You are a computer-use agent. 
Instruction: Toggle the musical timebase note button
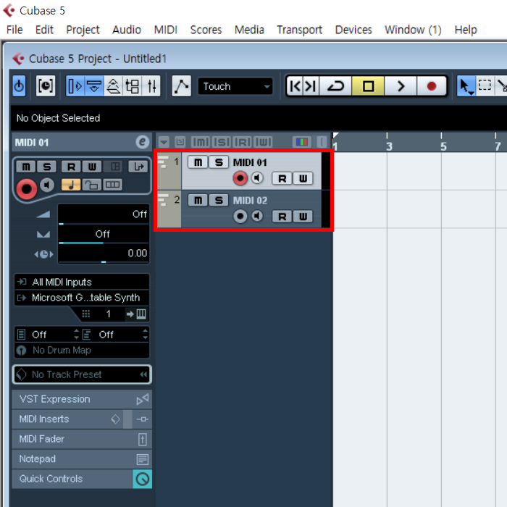pyautogui.click(x=71, y=185)
